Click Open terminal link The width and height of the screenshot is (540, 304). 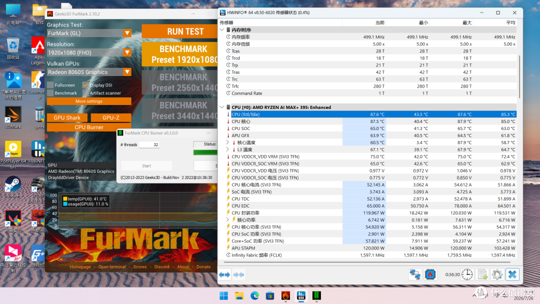click(x=112, y=267)
